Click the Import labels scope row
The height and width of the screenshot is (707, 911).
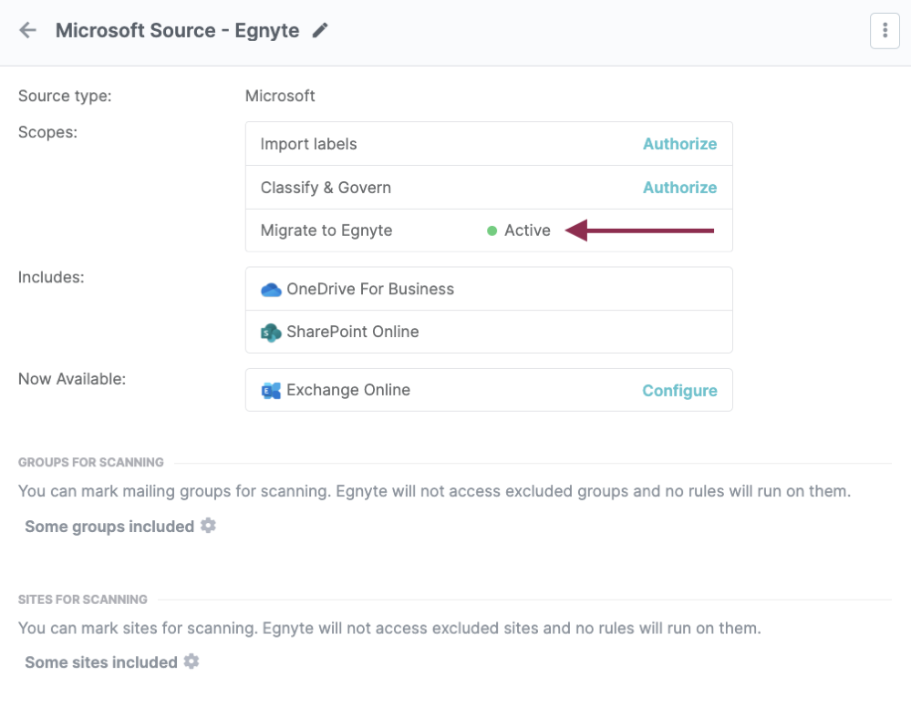point(308,144)
